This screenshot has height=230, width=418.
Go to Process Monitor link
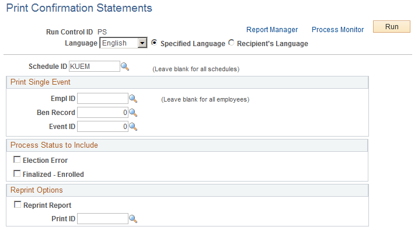338,30
